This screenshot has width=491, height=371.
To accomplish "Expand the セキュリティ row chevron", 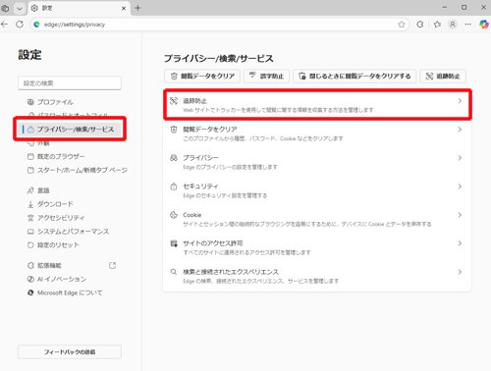I will point(460,186).
